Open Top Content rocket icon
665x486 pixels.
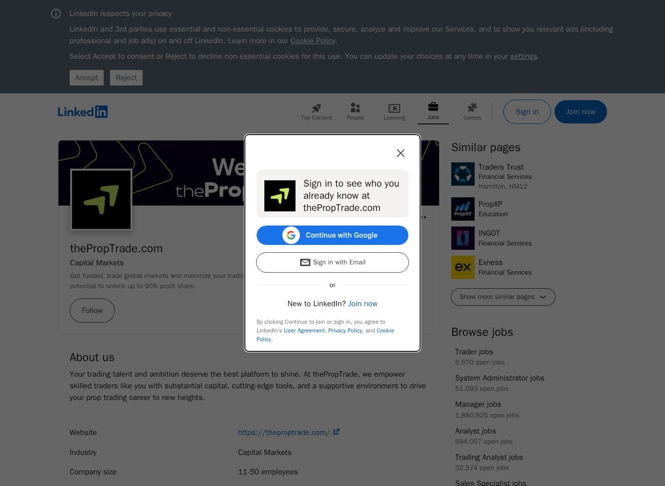click(316, 108)
